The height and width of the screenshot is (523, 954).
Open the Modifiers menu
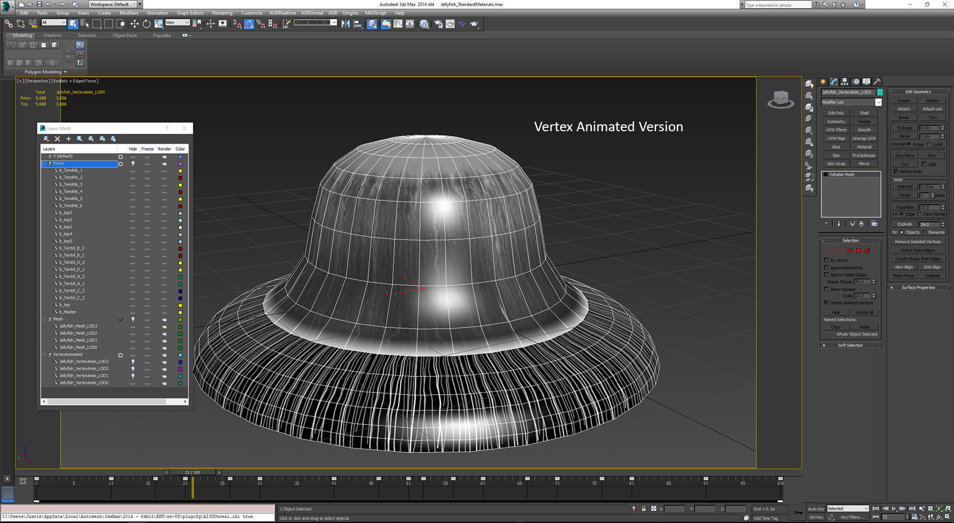pos(129,13)
